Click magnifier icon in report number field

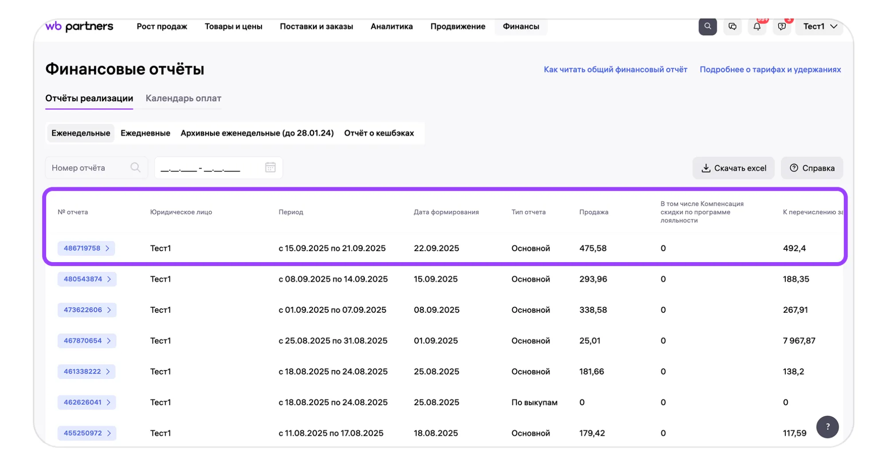coord(135,167)
